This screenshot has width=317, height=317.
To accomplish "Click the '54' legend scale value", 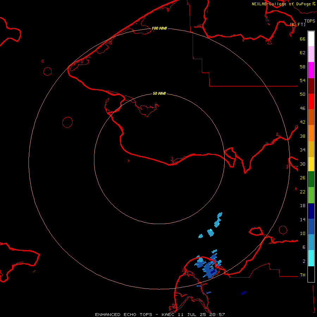I will click(x=303, y=80).
